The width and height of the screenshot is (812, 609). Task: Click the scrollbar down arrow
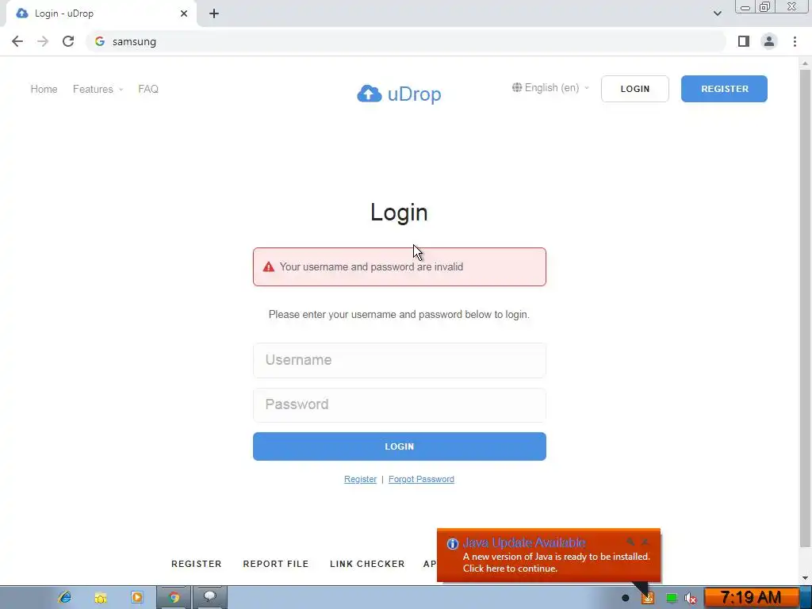coord(805,578)
